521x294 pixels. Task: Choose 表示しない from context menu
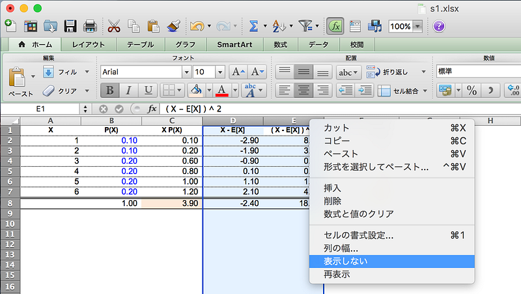pos(392,261)
